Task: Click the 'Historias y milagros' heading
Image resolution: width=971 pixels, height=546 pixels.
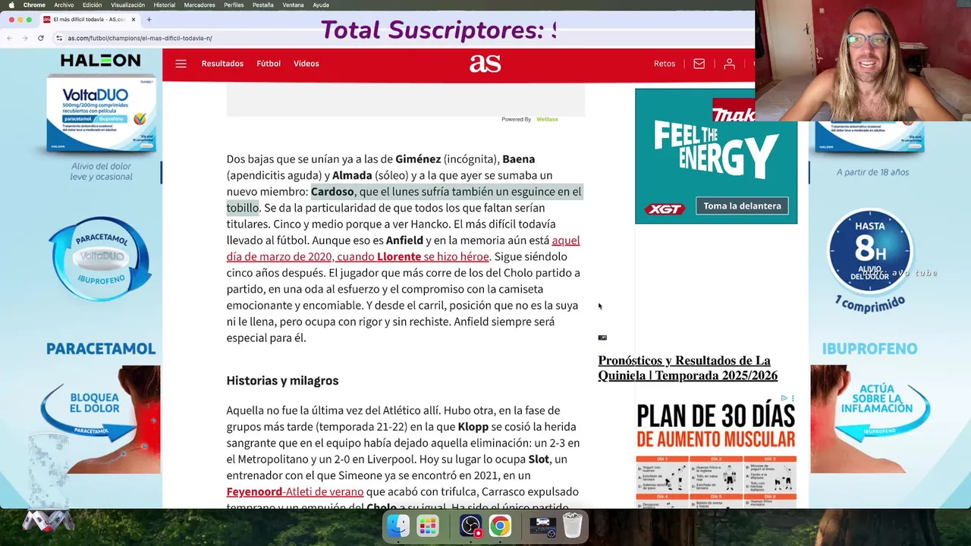Action: pos(282,381)
